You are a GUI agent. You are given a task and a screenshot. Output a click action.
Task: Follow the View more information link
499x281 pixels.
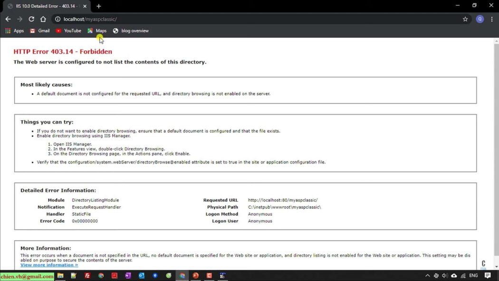[49, 265]
